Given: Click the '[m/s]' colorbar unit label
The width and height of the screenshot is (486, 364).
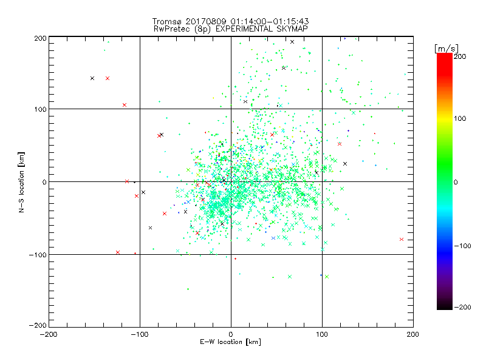Looking at the screenshot, I should pyautogui.click(x=447, y=49).
